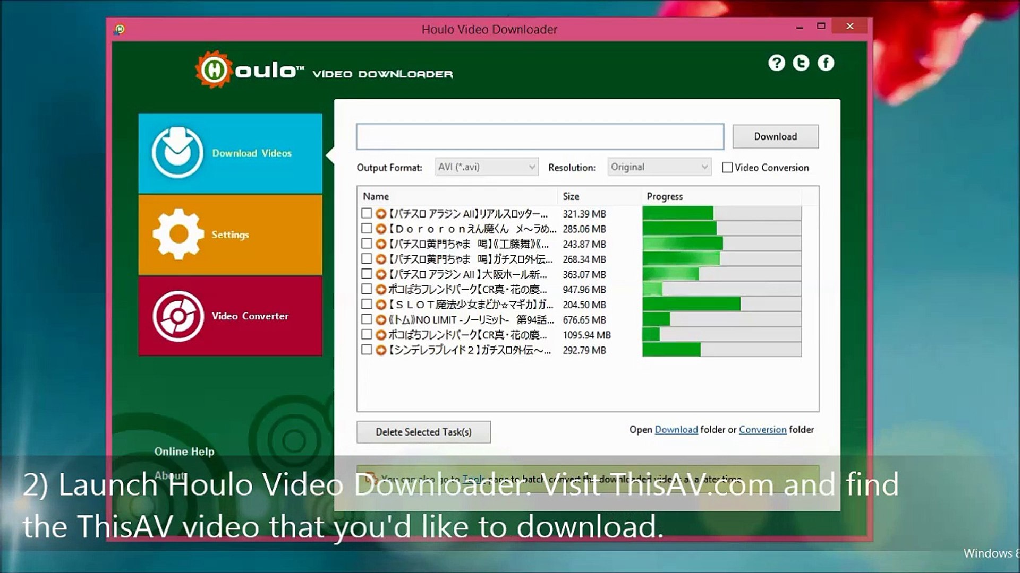Click orange status icon of 321.39 MB task
This screenshot has height=573, width=1020.
click(x=381, y=213)
